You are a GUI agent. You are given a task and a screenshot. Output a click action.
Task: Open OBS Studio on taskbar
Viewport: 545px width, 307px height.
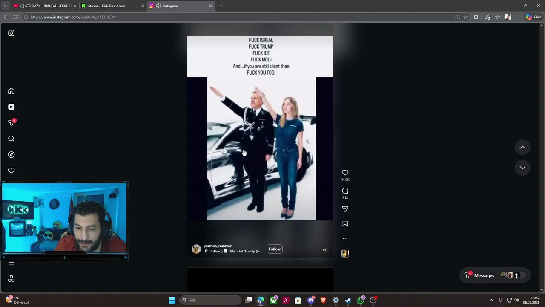pos(373,300)
